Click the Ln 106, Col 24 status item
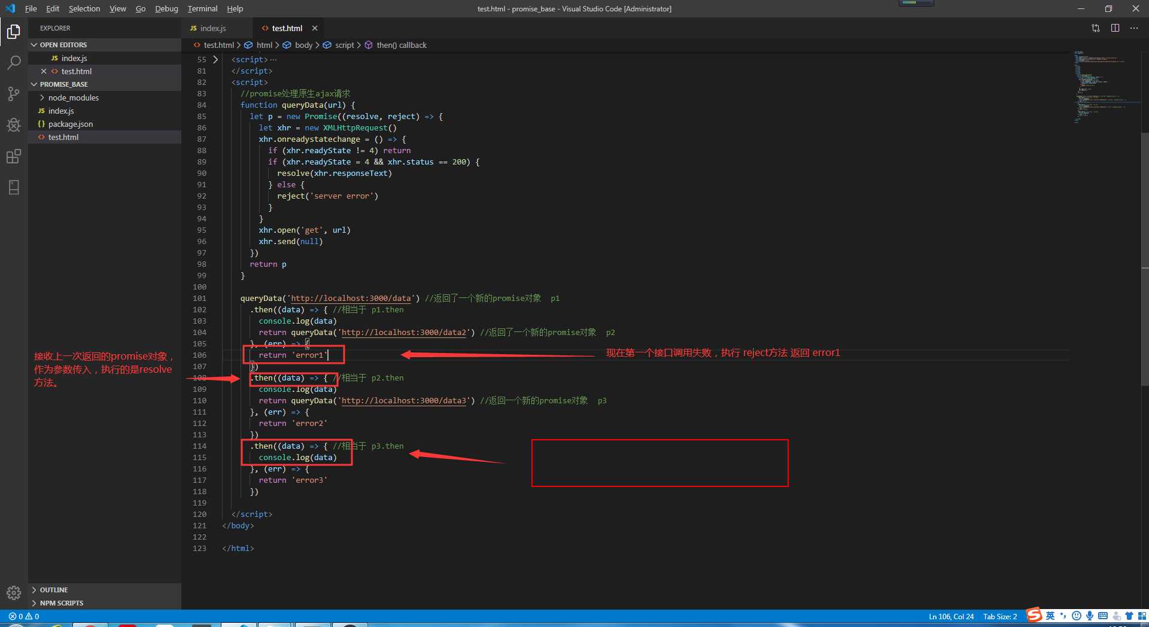The height and width of the screenshot is (627, 1149). (x=951, y=616)
